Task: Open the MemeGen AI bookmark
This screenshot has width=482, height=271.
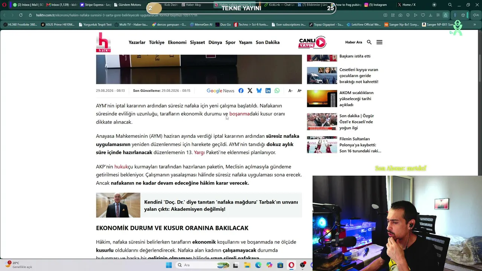Action: (201, 24)
